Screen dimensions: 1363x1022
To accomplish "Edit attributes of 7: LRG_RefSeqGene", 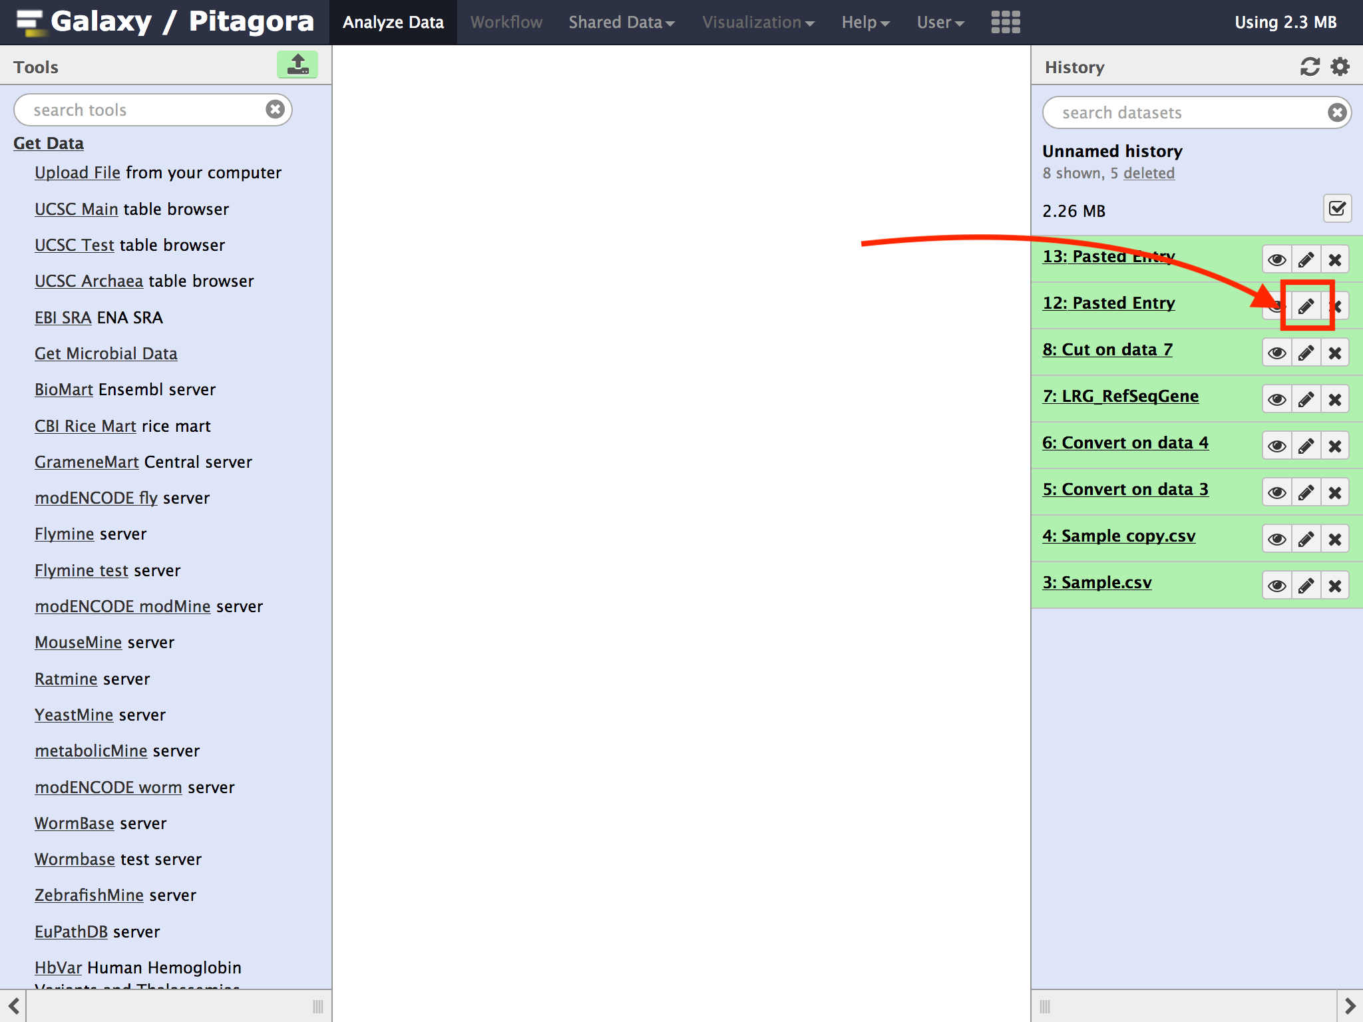I will (1306, 399).
